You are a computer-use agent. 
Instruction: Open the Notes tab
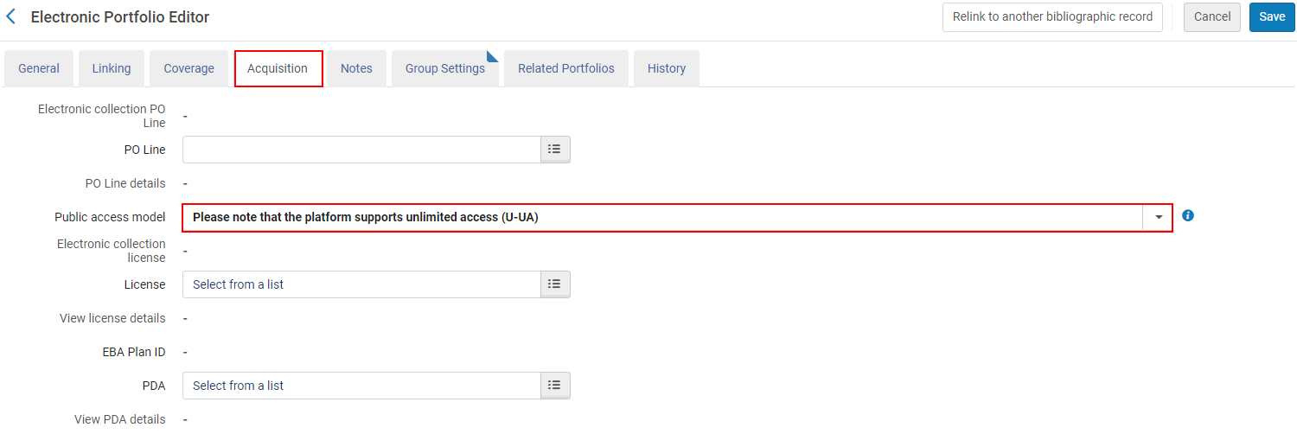coord(356,68)
